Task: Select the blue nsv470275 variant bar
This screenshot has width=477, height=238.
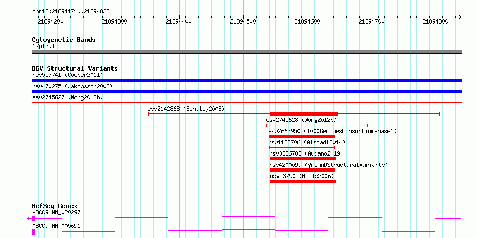Action: tap(247, 91)
